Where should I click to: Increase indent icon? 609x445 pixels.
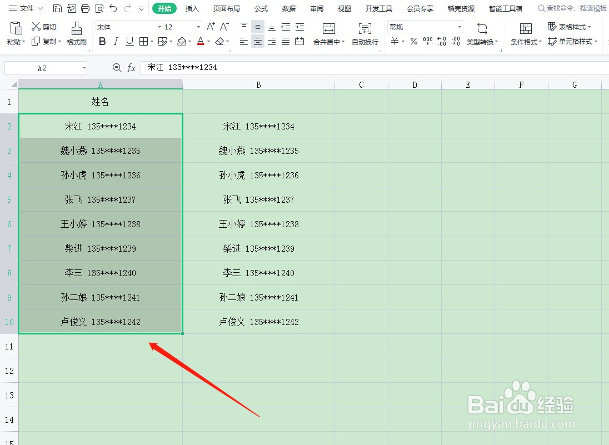[x=299, y=27]
